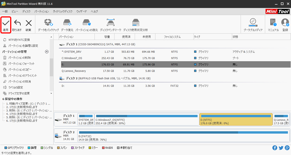Select Q:Lenovo_R block in disk map
Screen dimensions: 291x155
(281, 119)
